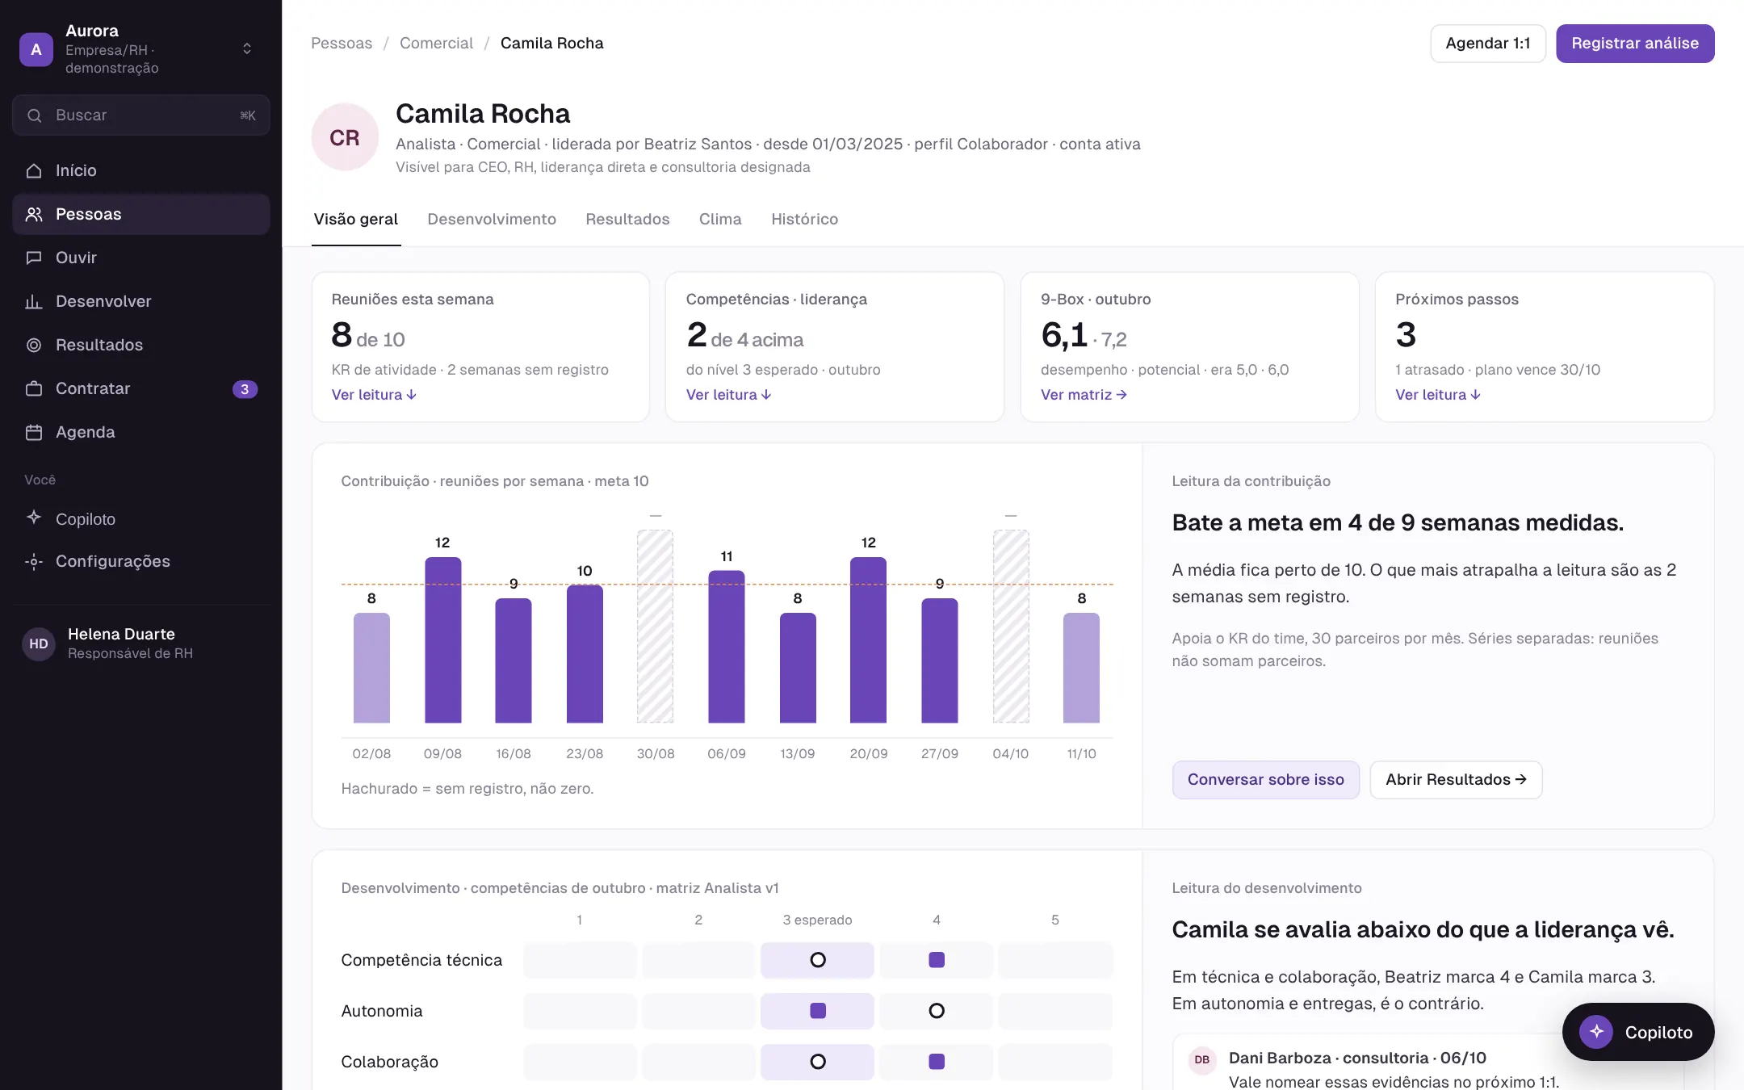This screenshot has height=1090, width=1744.
Task: Open the Contratar briefcase icon
Action: (x=34, y=388)
